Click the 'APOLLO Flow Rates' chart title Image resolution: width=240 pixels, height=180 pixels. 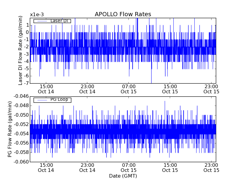[x=123, y=14]
